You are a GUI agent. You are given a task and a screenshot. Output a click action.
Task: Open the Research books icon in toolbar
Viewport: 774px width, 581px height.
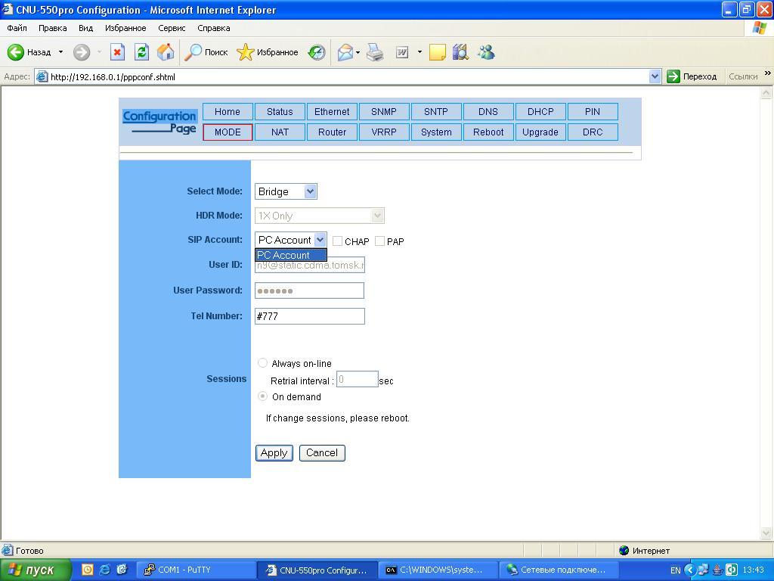tap(460, 52)
